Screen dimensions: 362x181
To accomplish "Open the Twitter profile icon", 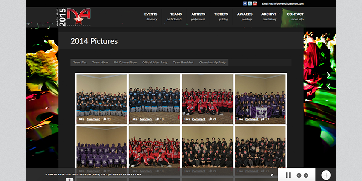I will [x=250, y=3].
